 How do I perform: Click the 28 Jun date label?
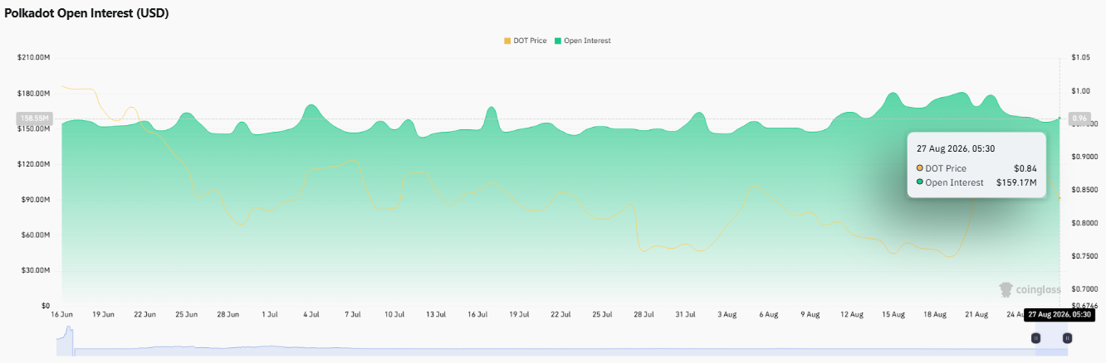click(228, 315)
